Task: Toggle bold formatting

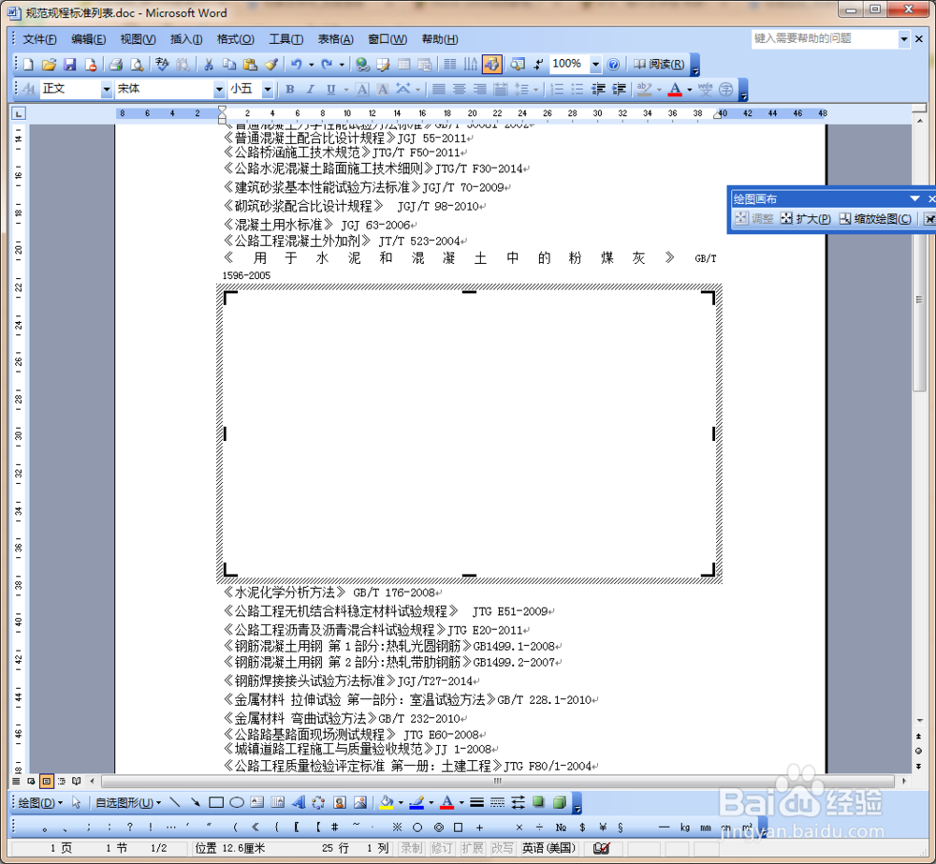Action: pyautogui.click(x=289, y=90)
